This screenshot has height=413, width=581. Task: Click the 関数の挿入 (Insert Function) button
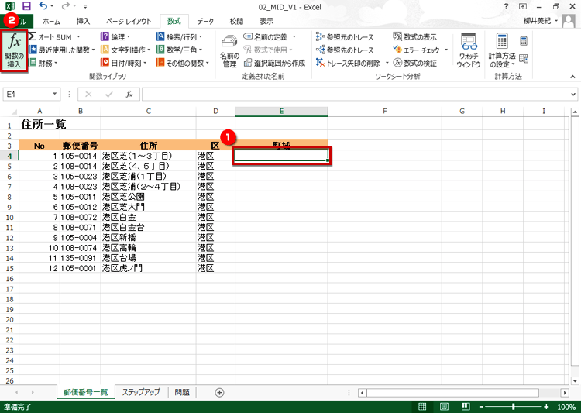[14, 51]
